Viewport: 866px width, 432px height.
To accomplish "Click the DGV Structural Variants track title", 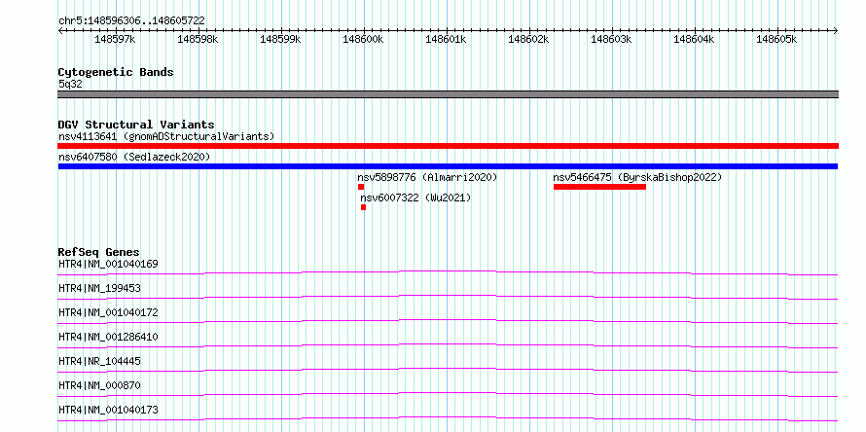I will click(136, 125).
